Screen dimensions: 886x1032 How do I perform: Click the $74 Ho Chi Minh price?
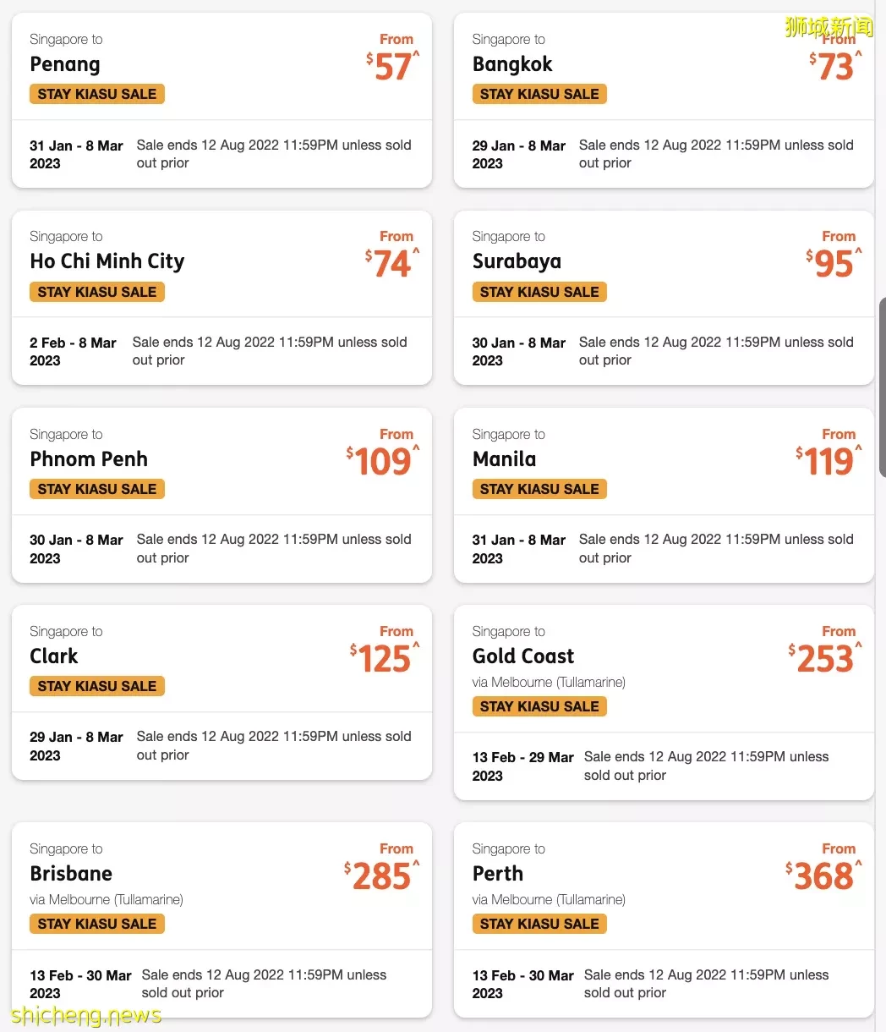392,264
